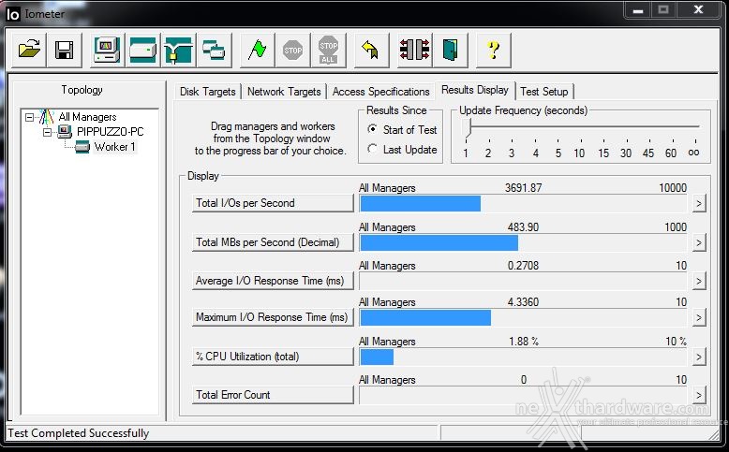Click the Total Error Count button
729x452 pixels.
click(x=273, y=395)
